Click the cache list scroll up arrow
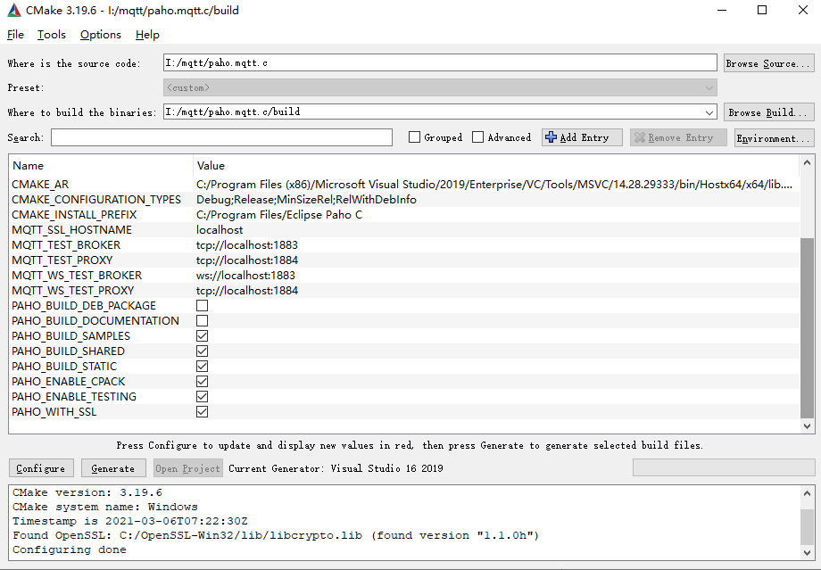Viewport: 821px width, 570px height. 807,162
